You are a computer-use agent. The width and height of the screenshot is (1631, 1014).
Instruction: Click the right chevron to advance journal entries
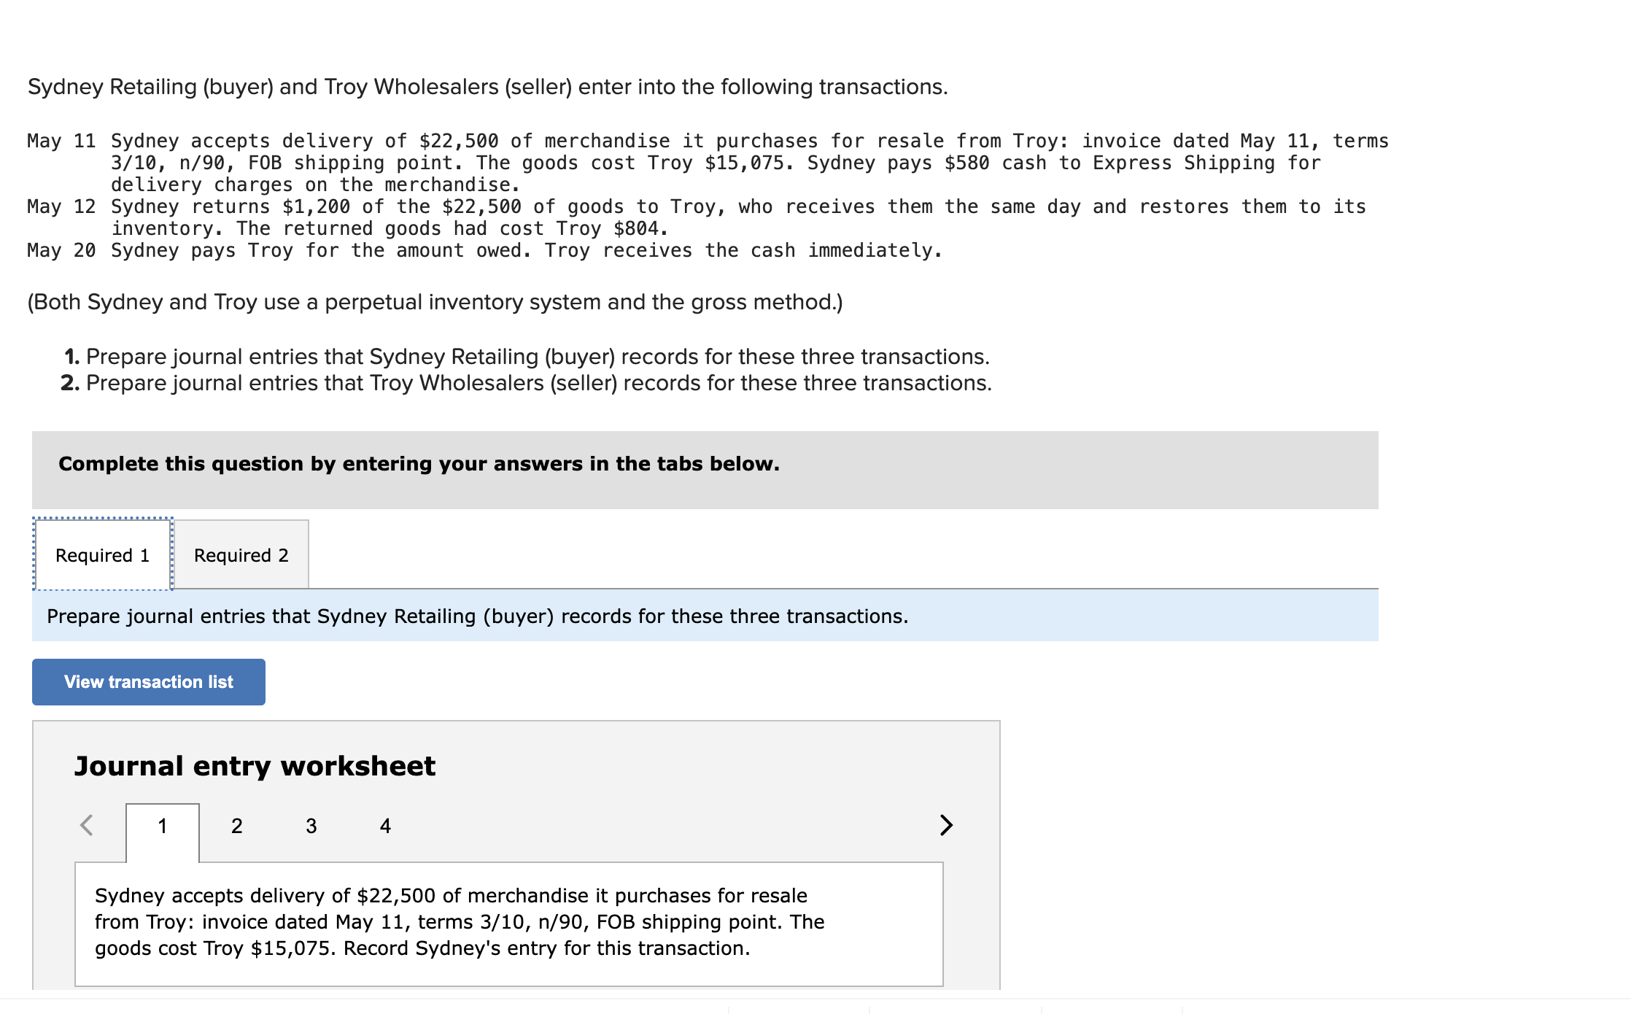coord(947,826)
